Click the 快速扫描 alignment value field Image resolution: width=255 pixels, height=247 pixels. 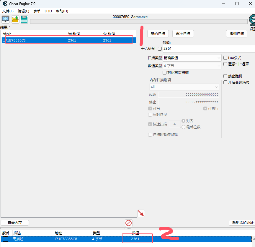[x=174, y=124]
